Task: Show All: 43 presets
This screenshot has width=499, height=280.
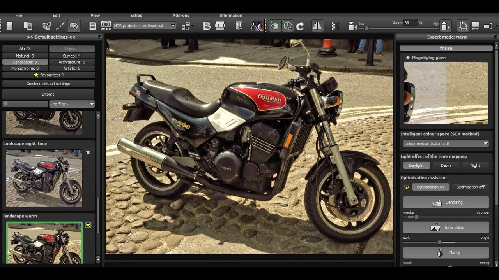Action: tap(25, 49)
